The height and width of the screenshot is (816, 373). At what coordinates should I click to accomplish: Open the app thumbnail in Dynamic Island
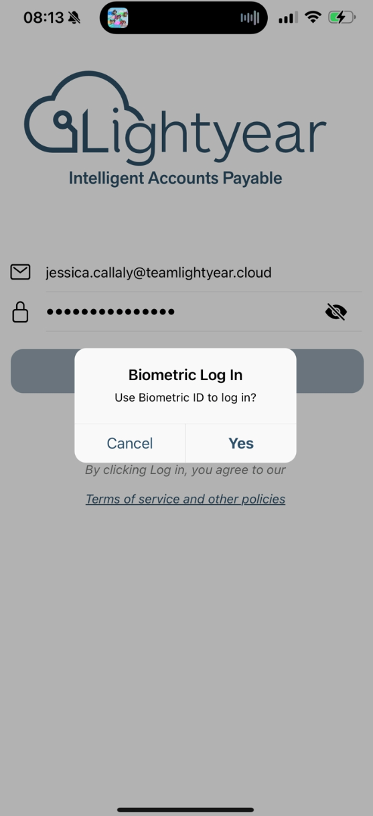coord(118,17)
